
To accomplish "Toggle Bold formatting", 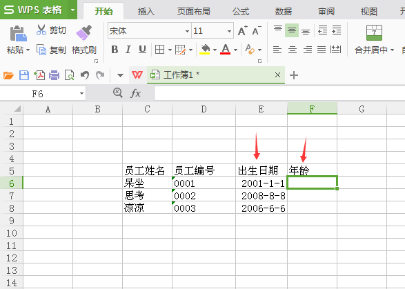I will click(115, 49).
